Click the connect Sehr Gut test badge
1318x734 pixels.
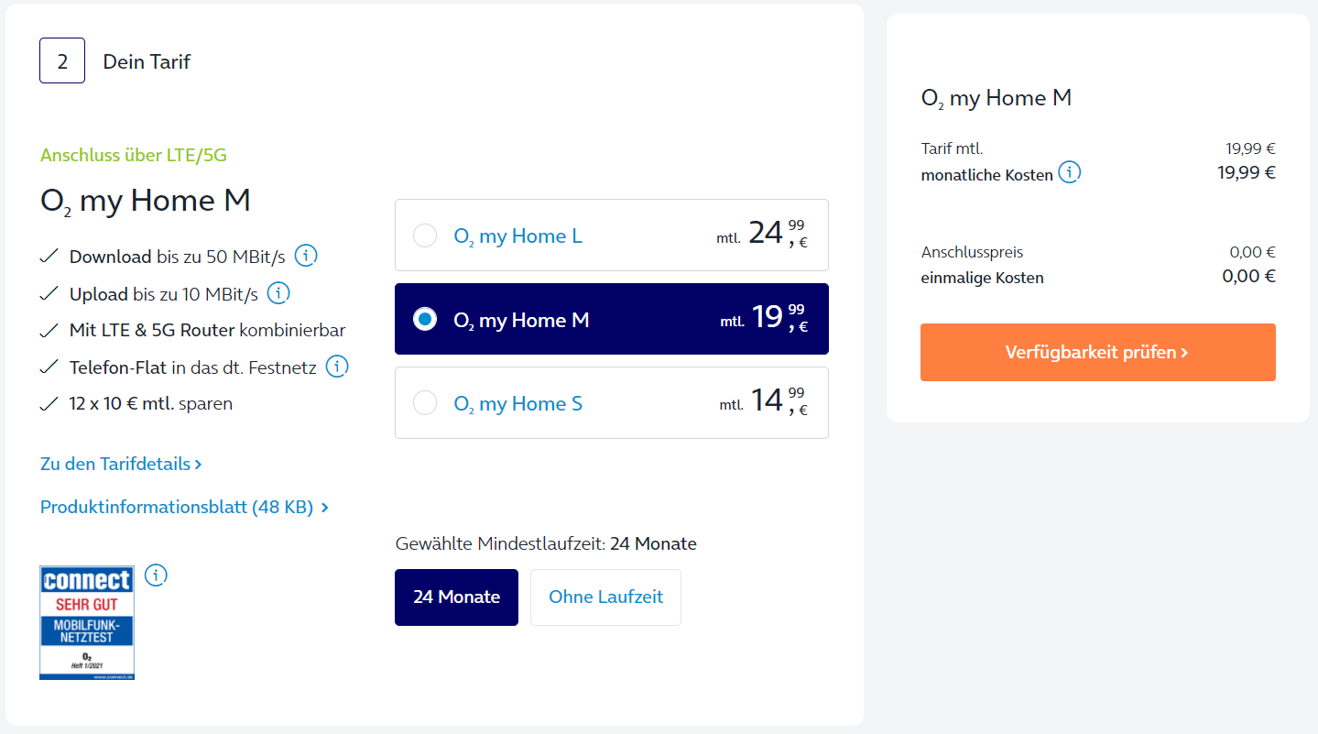[x=87, y=622]
